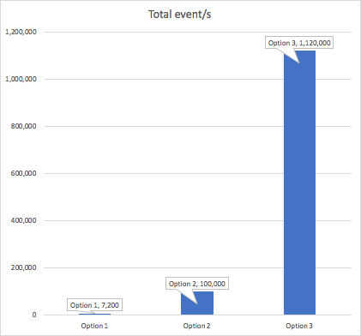
Task: Select the chart title Total event/s
Action: [179, 15]
